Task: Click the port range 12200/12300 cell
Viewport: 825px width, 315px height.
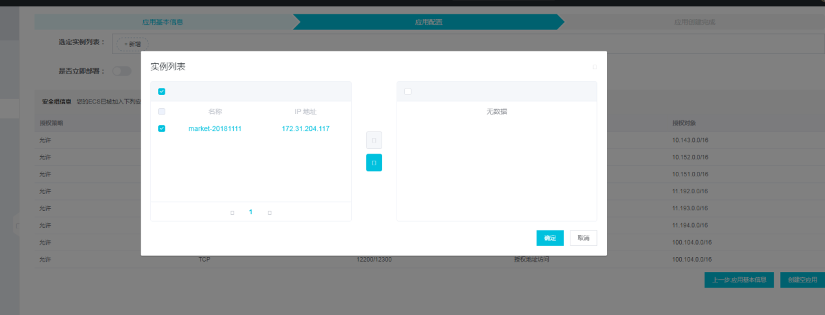Action: [x=374, y=259]
